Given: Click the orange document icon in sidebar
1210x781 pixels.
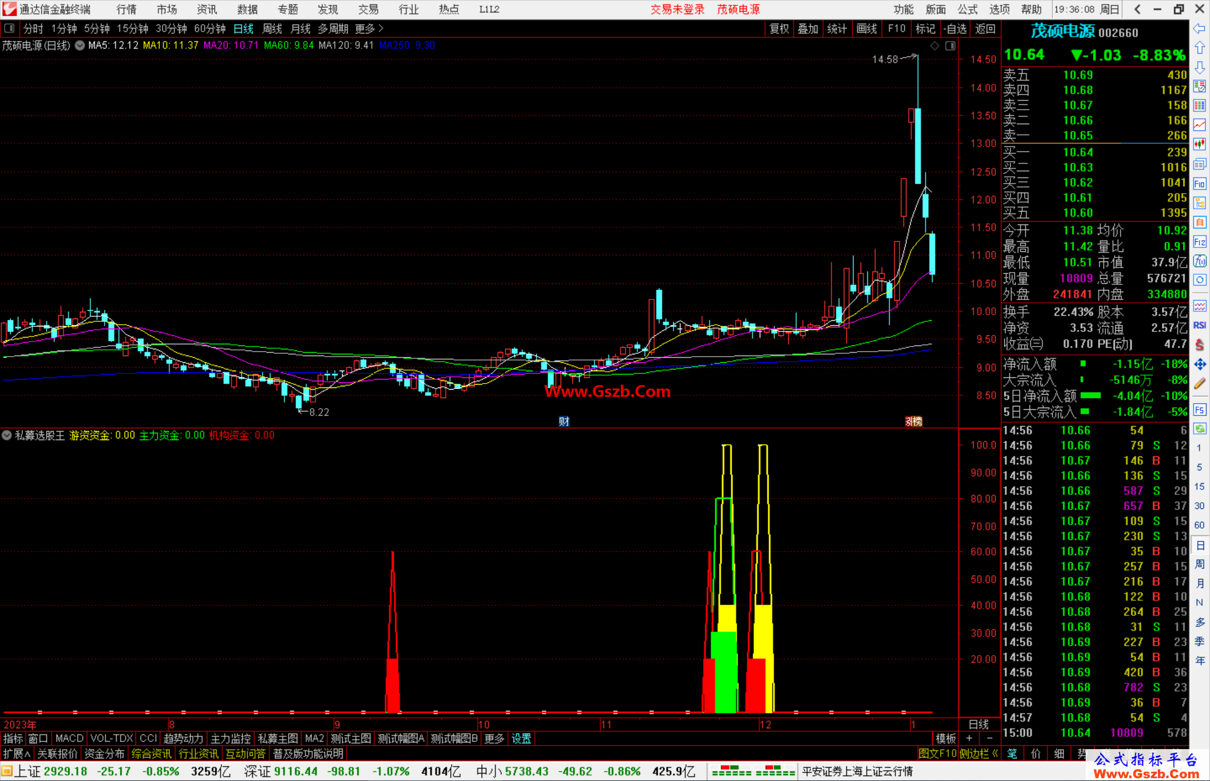Looking at the screenshot, I should pyautogui.click(x=1199, y=222).
